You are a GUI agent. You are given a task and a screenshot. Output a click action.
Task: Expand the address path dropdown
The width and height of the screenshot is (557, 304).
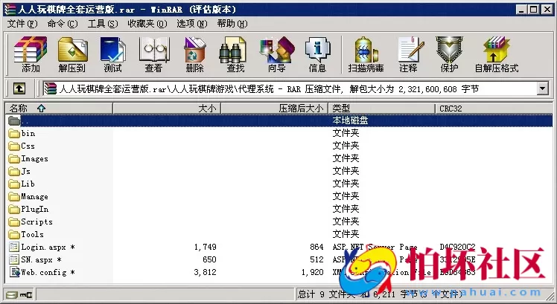[542, 88]
